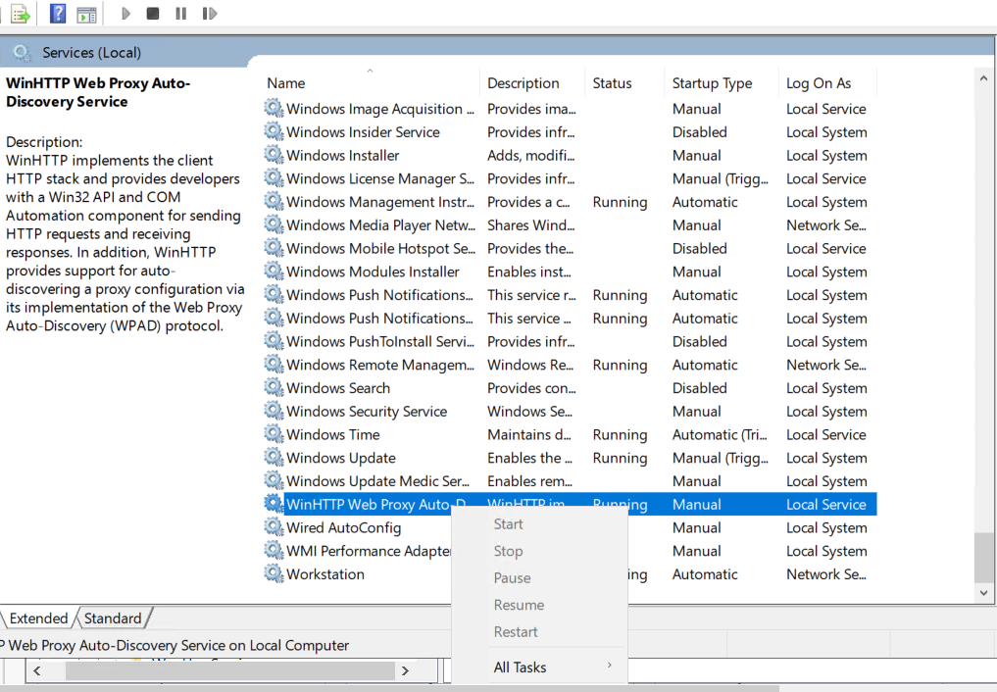The width and height of the screenshot is (997, 692).
Task: Click the 'Maintains d...' description cell
Action: (x=529, y=434)
